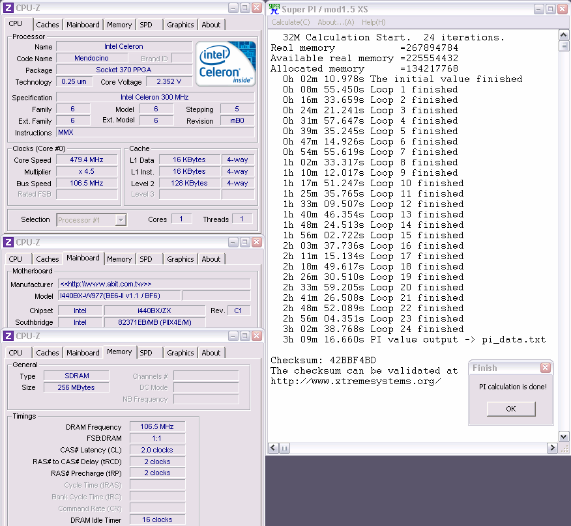Open the Help(H) menu in Super PI
Viewport: 571px width, 526px height.
[x=373, y=22]
